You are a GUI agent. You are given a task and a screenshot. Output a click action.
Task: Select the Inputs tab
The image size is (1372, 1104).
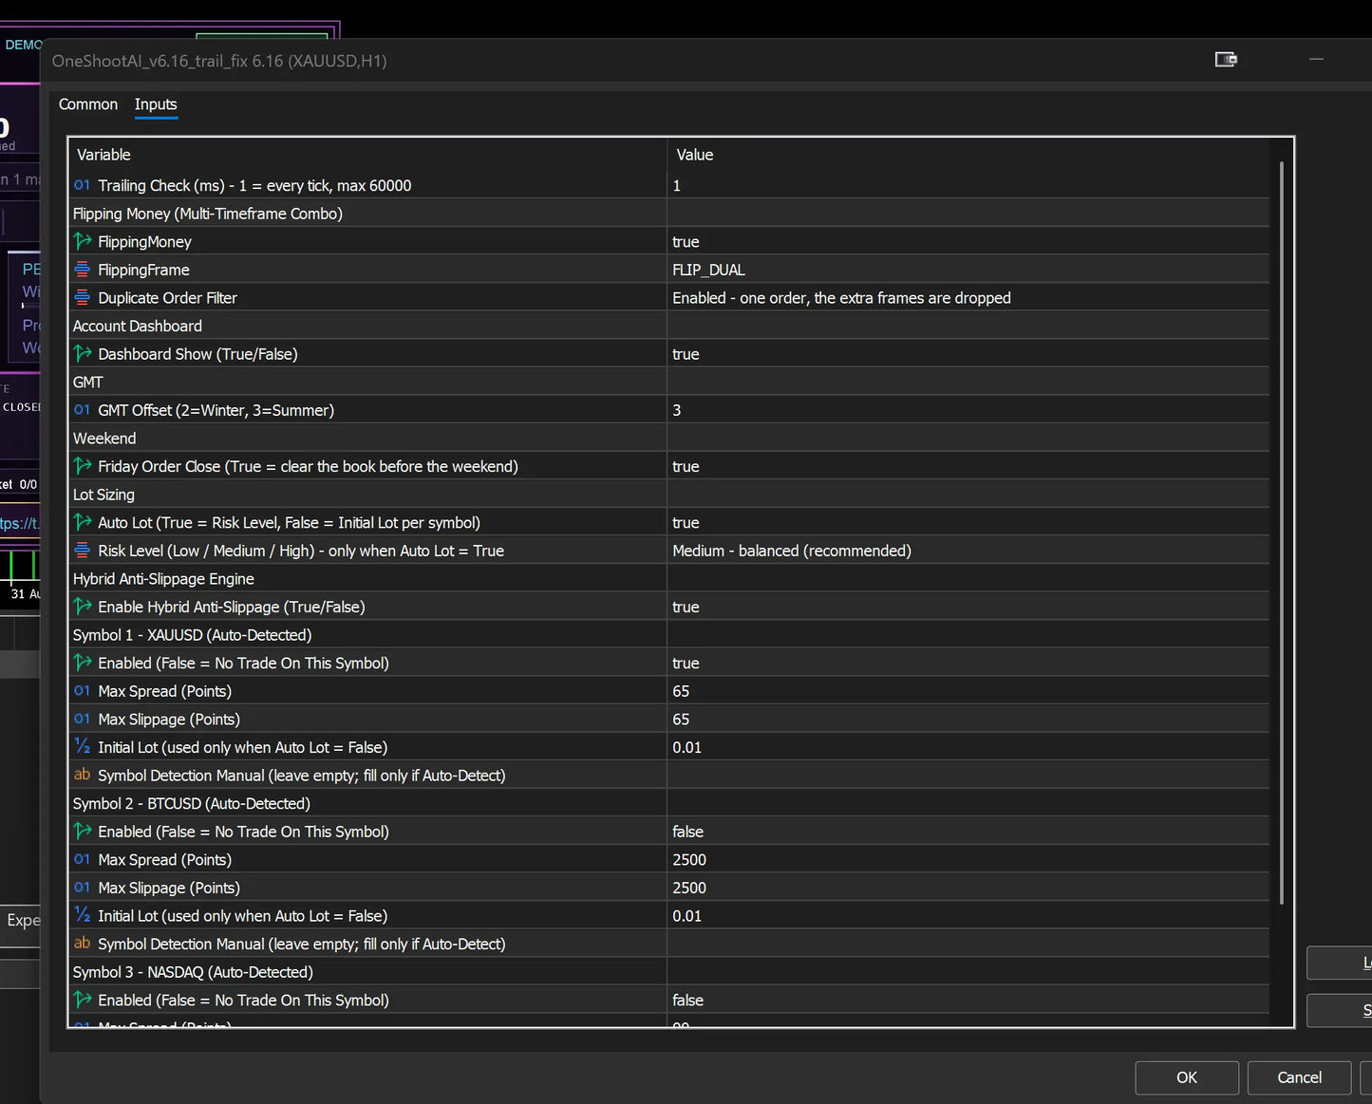pos(156,104)
